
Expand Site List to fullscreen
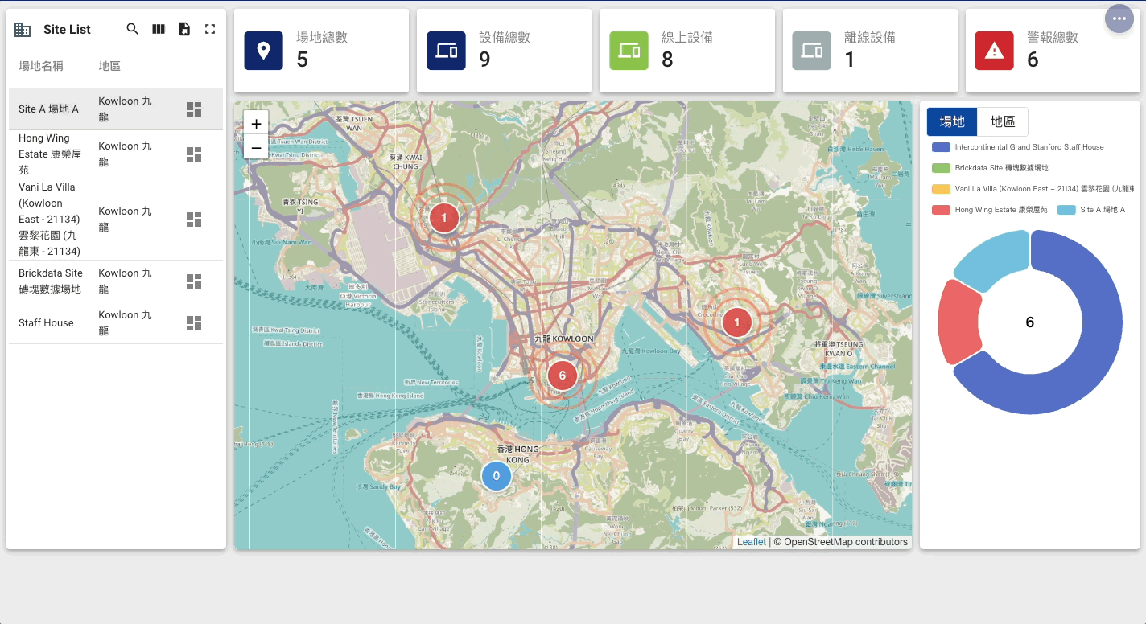coord(210,28)
